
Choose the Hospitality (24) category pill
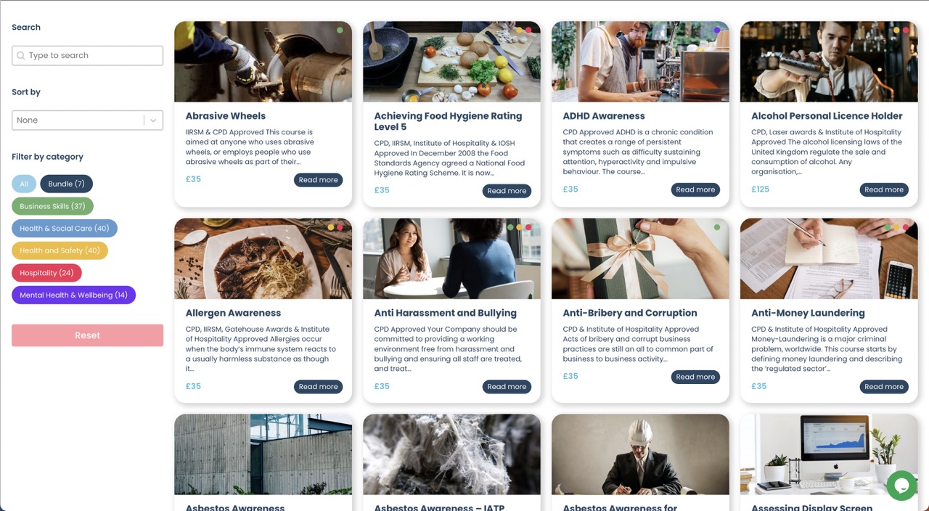tap(46, 273)
